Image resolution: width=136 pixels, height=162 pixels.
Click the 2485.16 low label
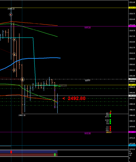tap(22, 115)
